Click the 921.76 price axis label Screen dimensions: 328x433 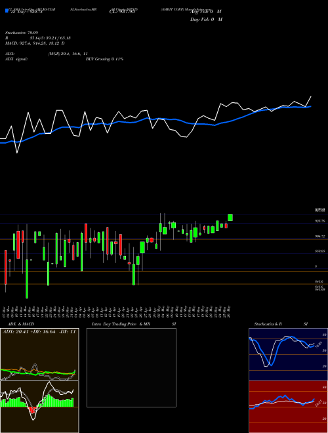319,221
